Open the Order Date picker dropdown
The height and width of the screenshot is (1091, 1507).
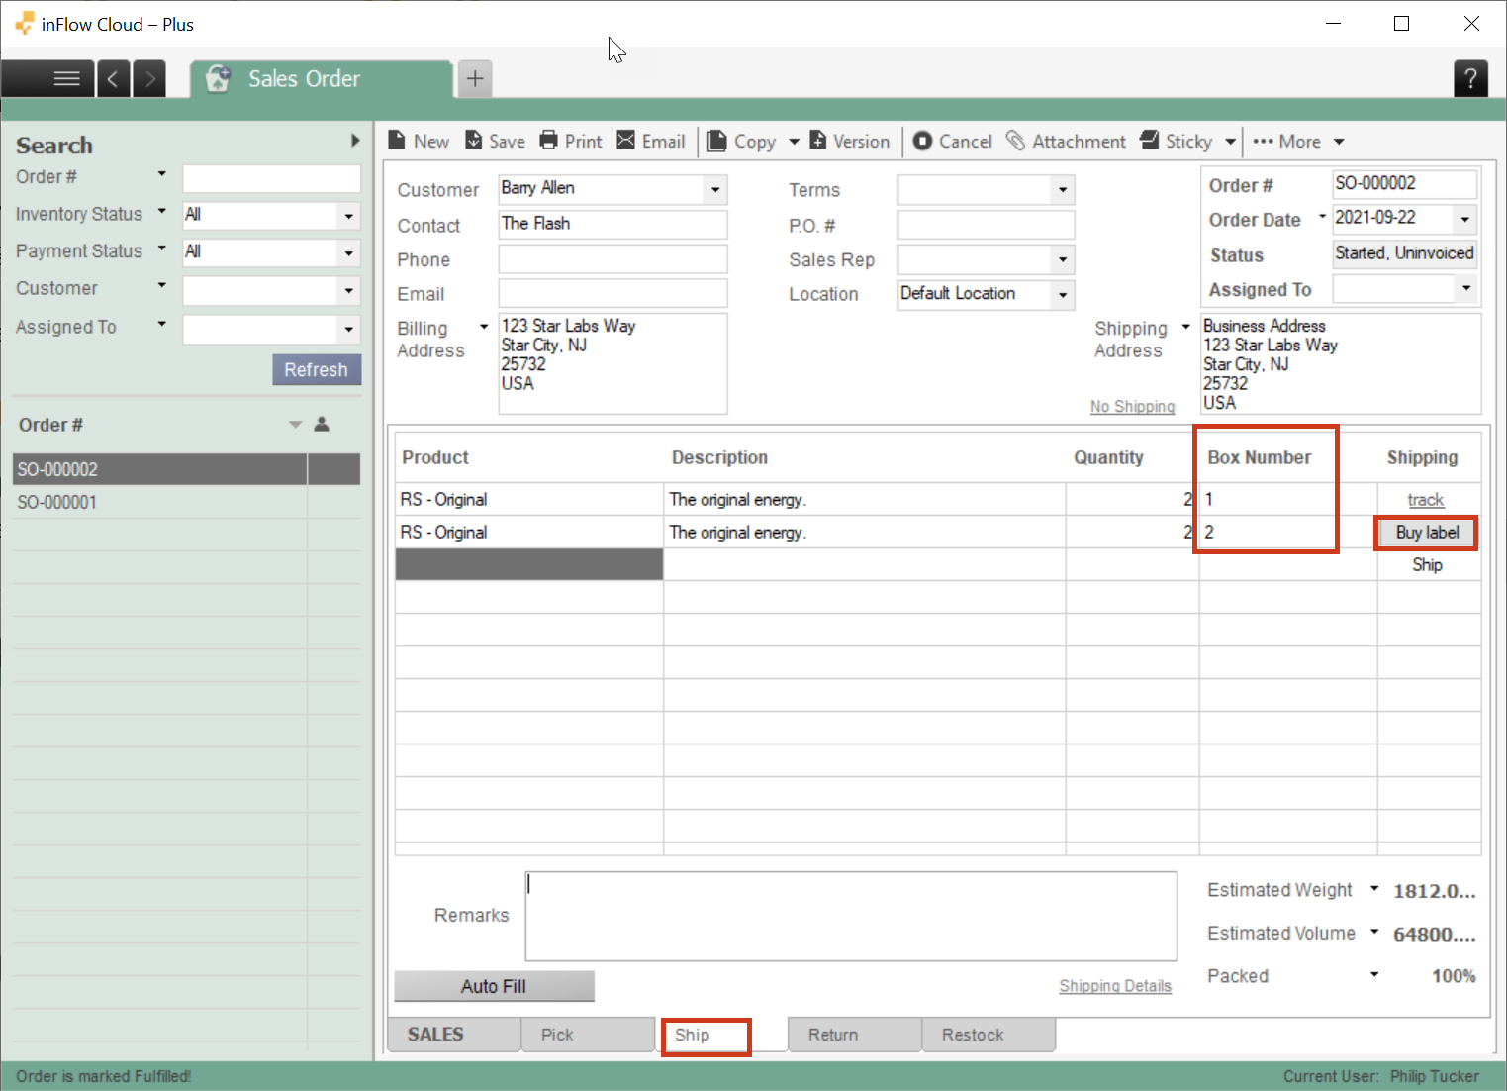[1465, 219]
